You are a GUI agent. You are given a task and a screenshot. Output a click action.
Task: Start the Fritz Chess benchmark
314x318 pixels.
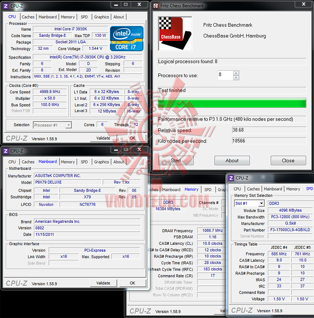(x=176, y=161)
